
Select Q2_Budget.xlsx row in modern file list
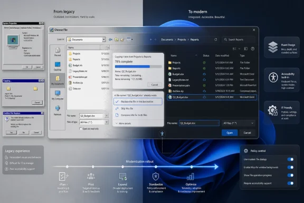click(x=212, y=97)
